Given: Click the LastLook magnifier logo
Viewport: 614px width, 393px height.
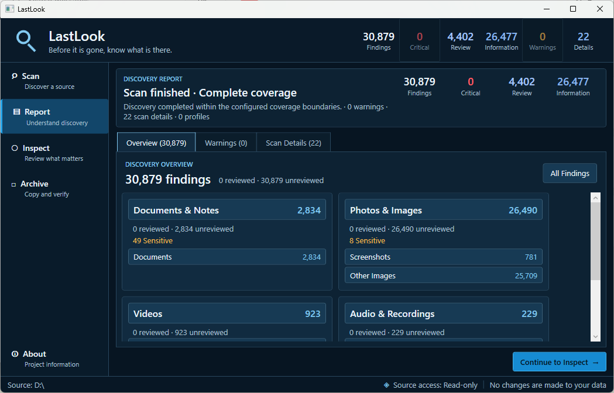Looking at the screenshot, I should 26,41.
